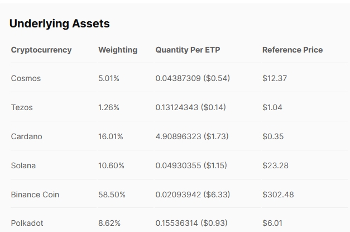Select the Reference Price column header
The image size is (350, 232).
pos(293,50)
